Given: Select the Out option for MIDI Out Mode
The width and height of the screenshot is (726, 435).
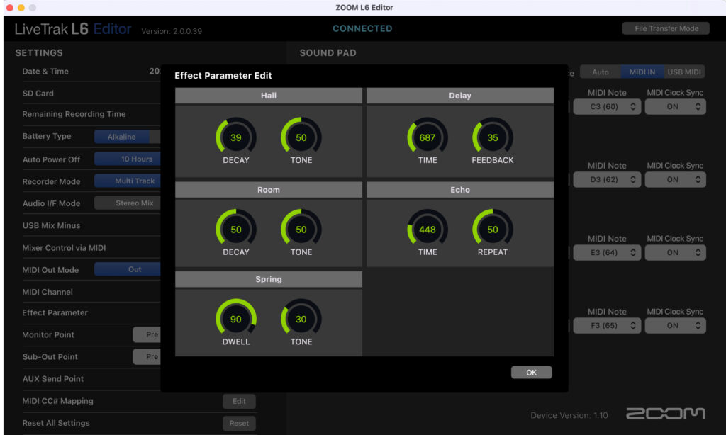Looking at the screenshot, I should click(128, 269).
